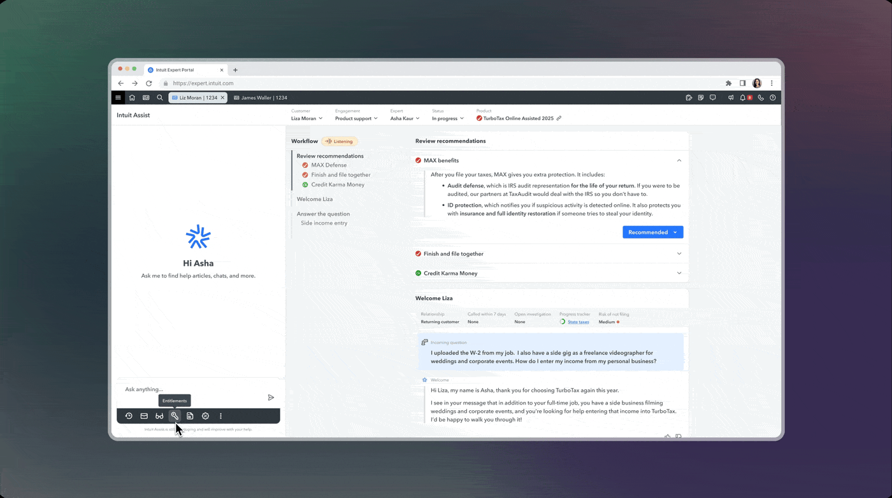Image resolution: width=892 pixels, height=498 pixels.
Task: Expand the Credit Karma Money section
Action: [679, 273]
